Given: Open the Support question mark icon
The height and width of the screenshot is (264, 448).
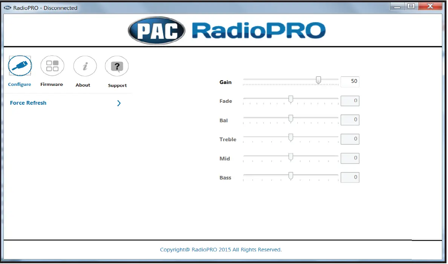Looking at the screenshot, I should pos(117,65).
